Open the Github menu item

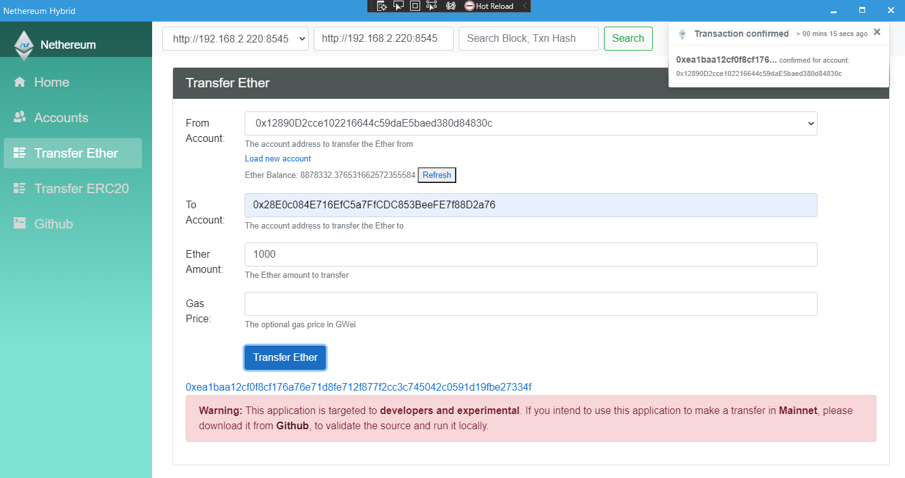(x=73, y=224)
